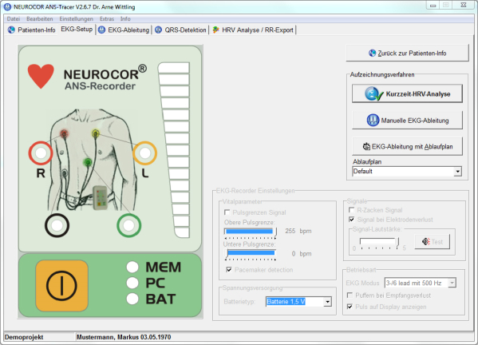
Task: Click the green electrode circle
Action: [129, 225]
